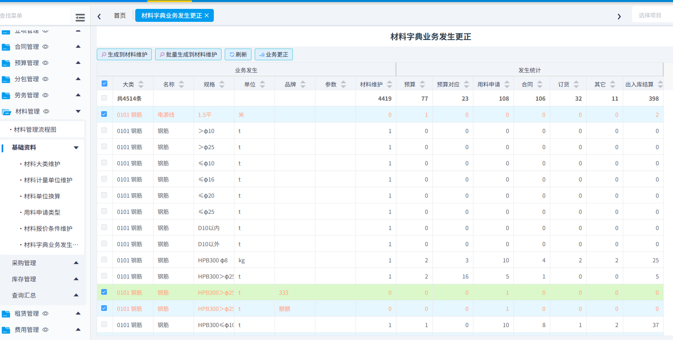Click the 批量生成到材料维护 button

(188, 55)
